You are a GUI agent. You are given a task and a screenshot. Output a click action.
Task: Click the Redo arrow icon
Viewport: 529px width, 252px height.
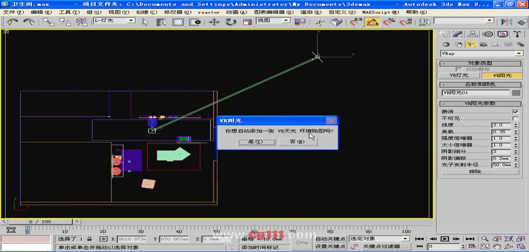click(x=29, y=22)
